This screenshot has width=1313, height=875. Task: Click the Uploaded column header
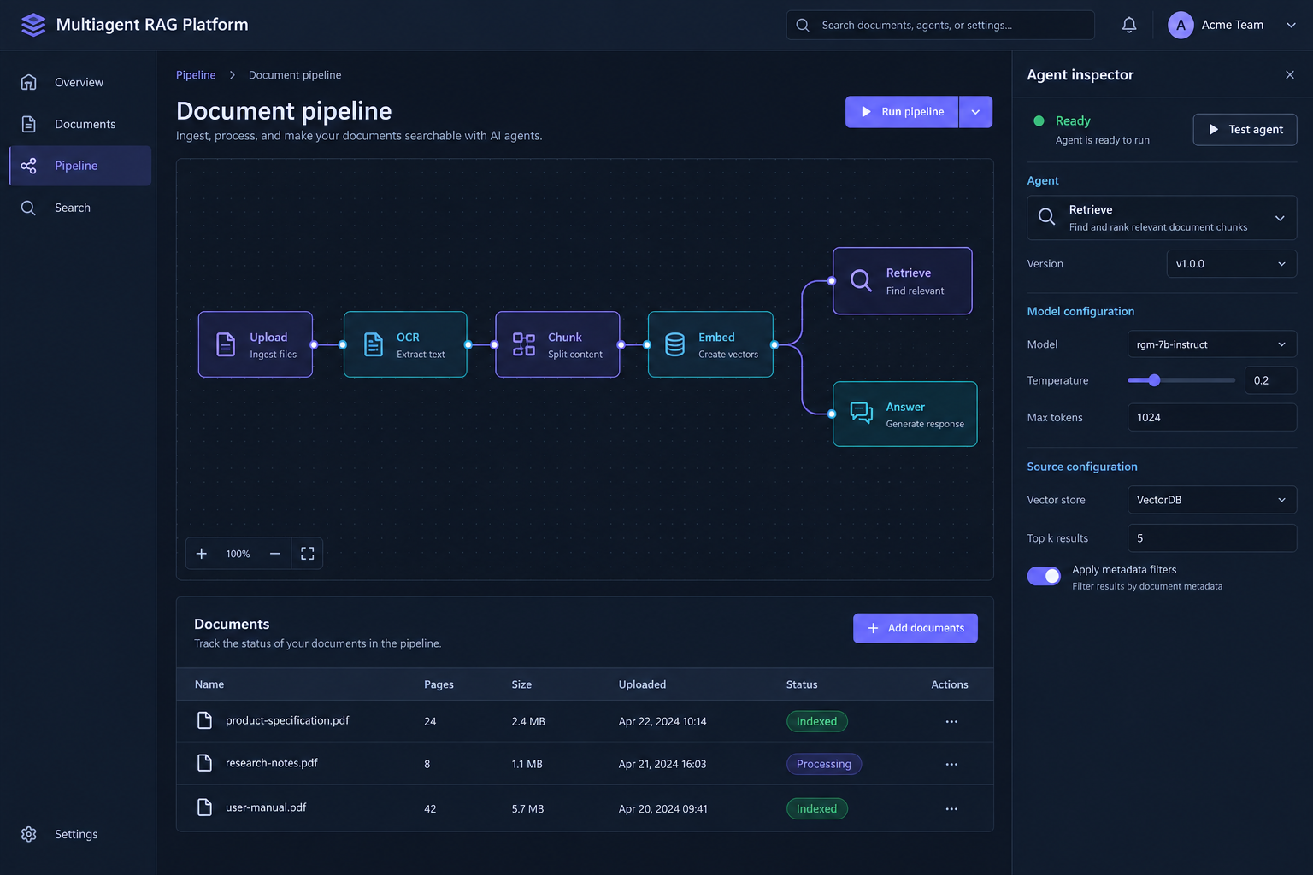[x=642, y=684]
